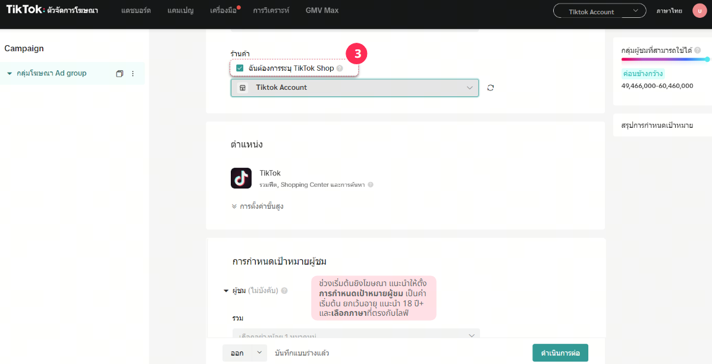The width and height of the screenshot is (712, 364).
Task: Expand การตั้งค่าขั้นสูง advanced settings
Action: pos(258,206)
